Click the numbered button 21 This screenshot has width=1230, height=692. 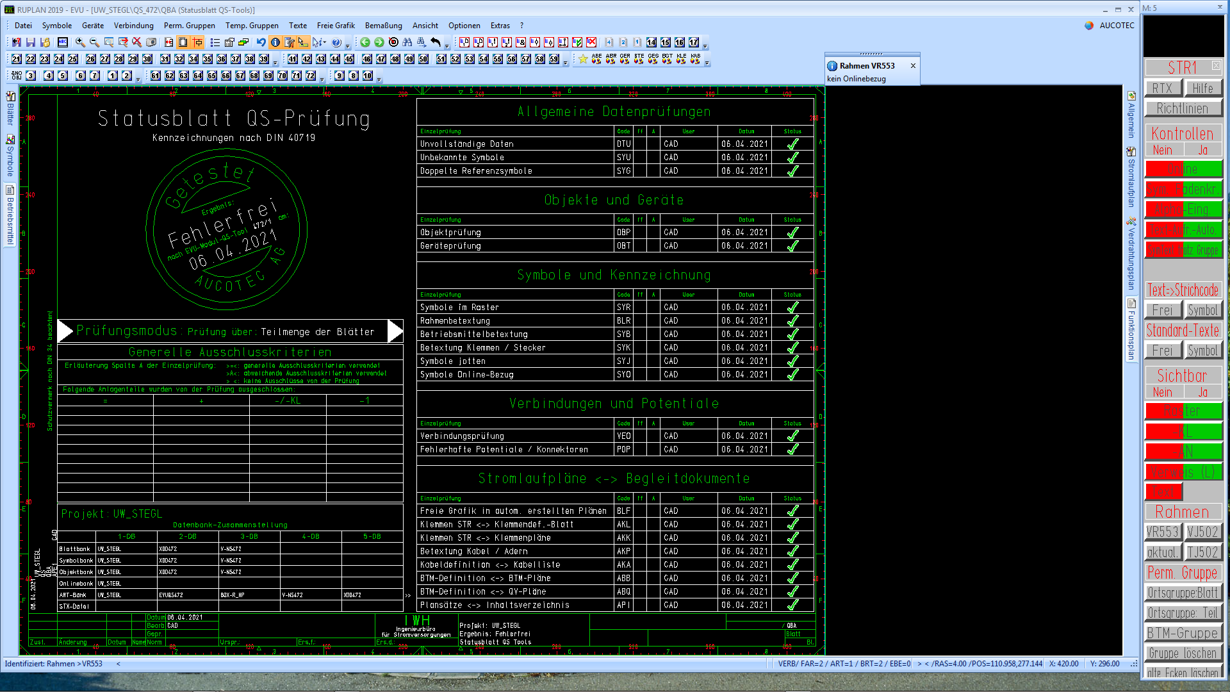[x=17, y=59]
